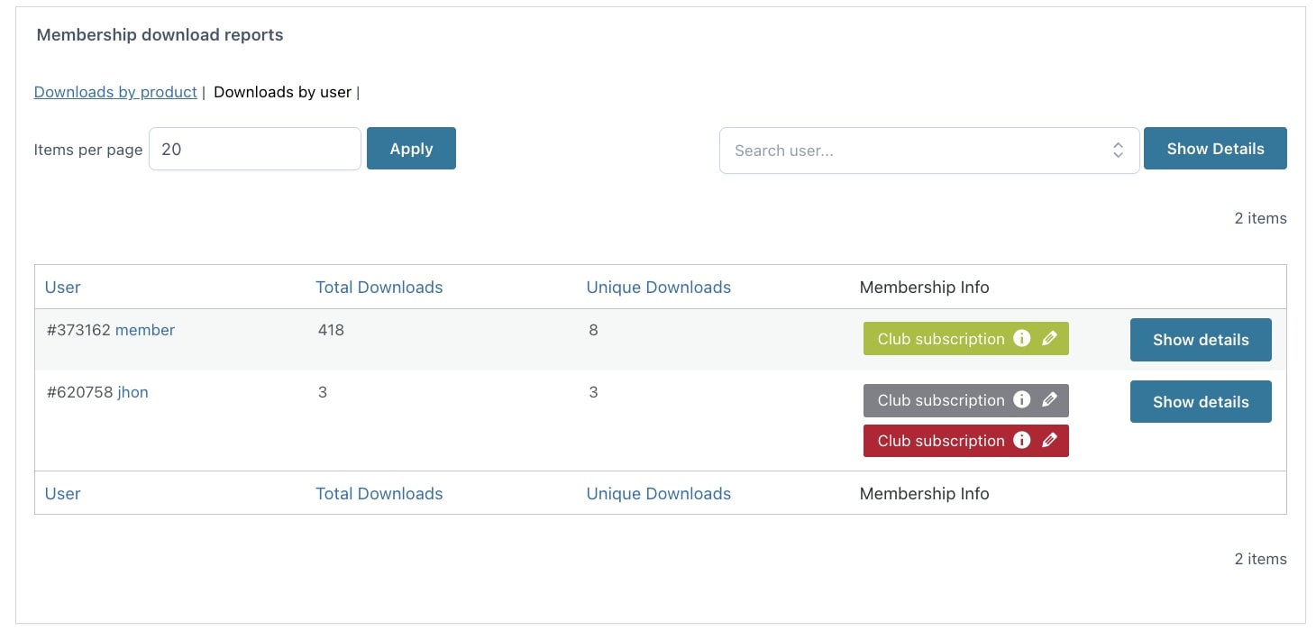Sort by Total Downloads in table header
The width and height of the screenshot is (1316, 640).
pyautogui.click(x=379, y=288)
